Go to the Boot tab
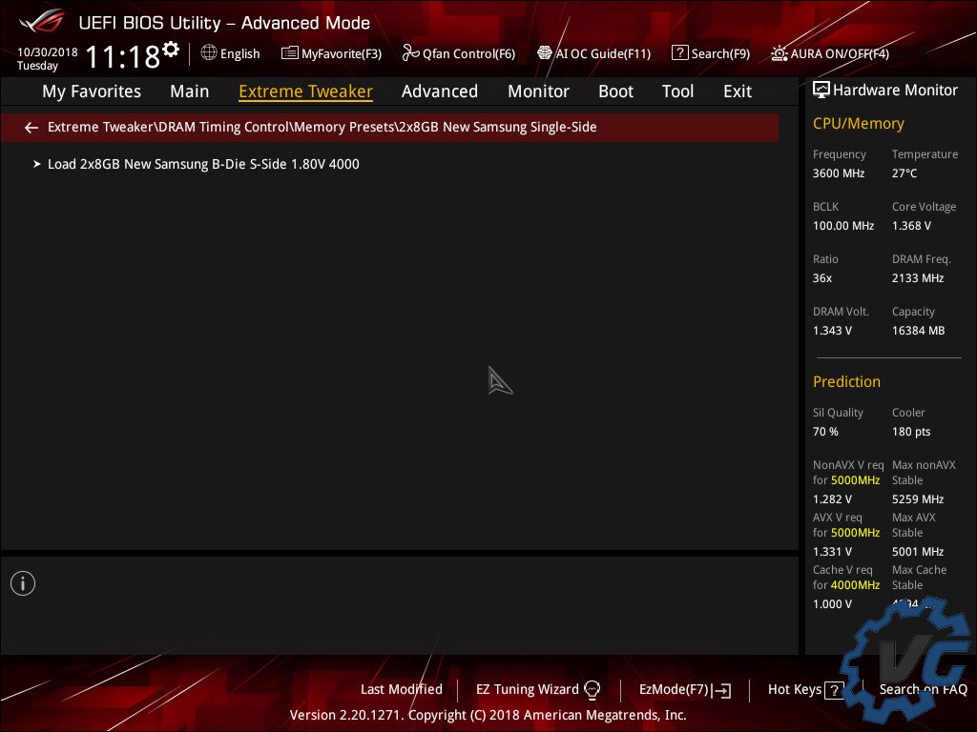Image resolution: width=977 pixels, height=732 pixels. pyautogui.click(x=615, y=91)
